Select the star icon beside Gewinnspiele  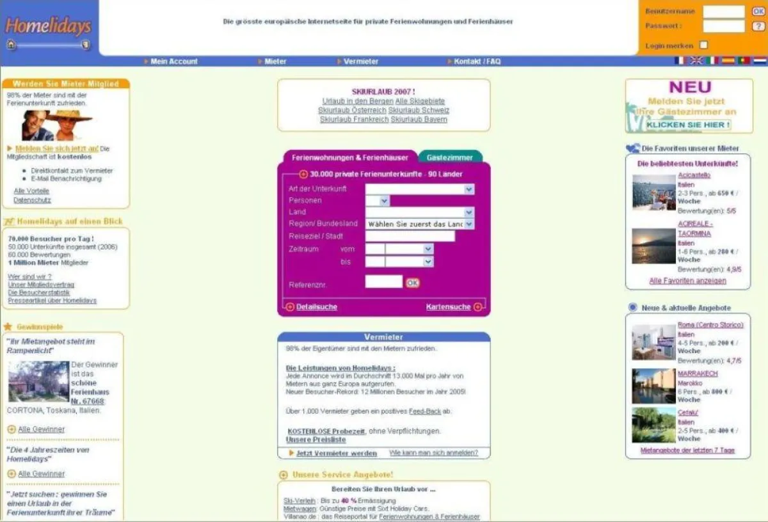(x=8, y=326)
